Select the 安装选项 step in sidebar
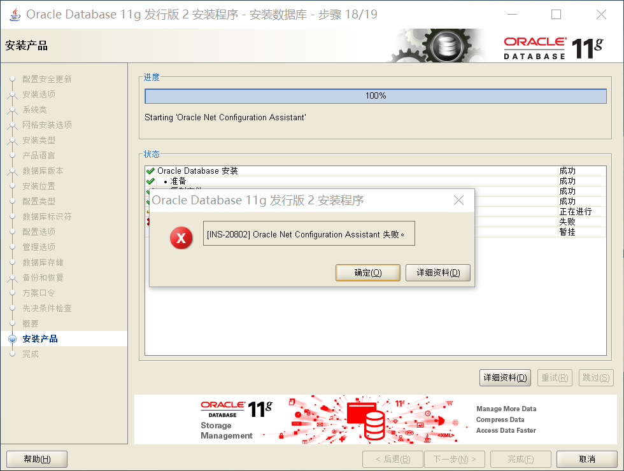The width and height of the screenshot is (624, 471). [x=39, y=94]
